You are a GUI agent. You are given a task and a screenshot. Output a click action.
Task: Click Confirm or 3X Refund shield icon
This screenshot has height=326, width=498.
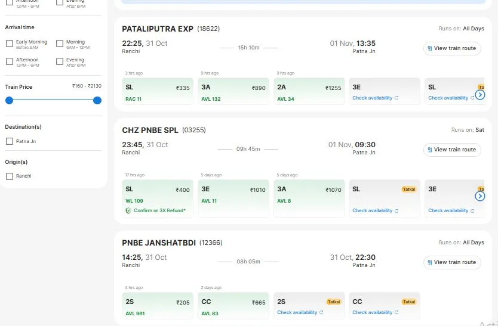click(x=128, y=210)
